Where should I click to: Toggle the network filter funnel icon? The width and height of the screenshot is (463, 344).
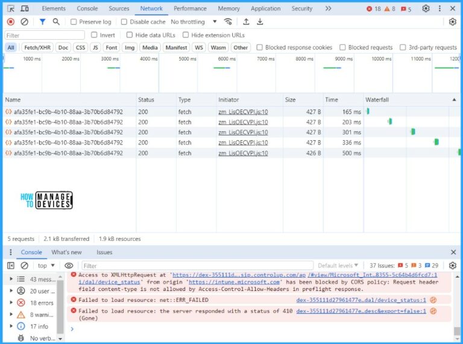tap(43, 22)
